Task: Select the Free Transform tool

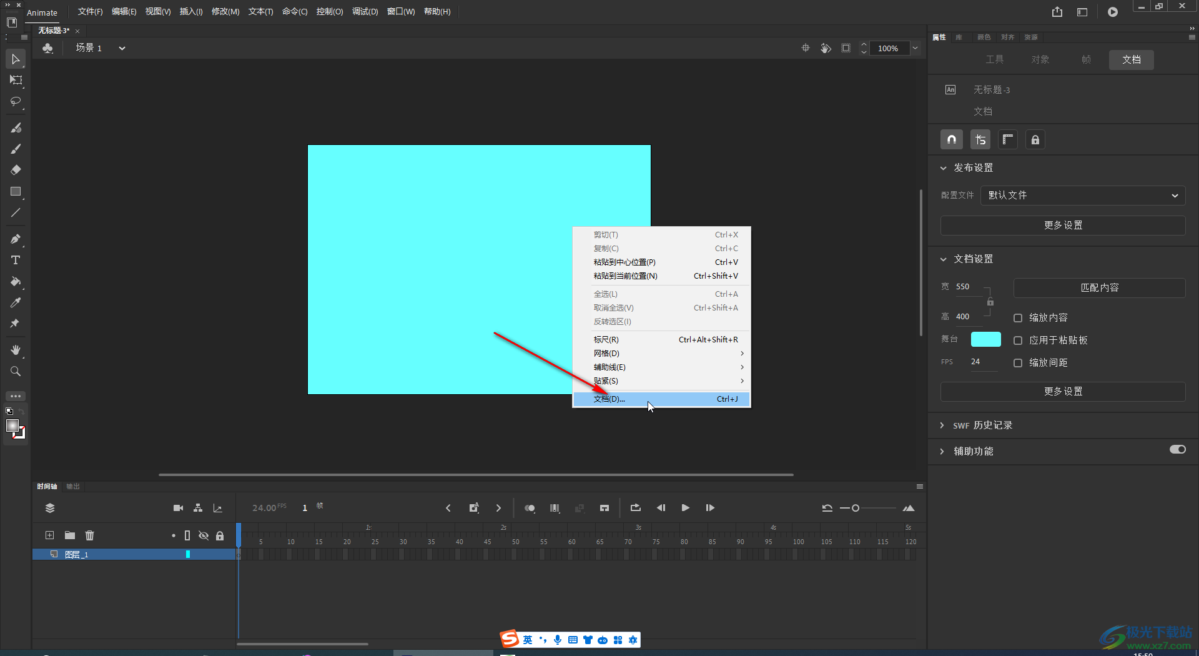Action: [x=16, y=80]
